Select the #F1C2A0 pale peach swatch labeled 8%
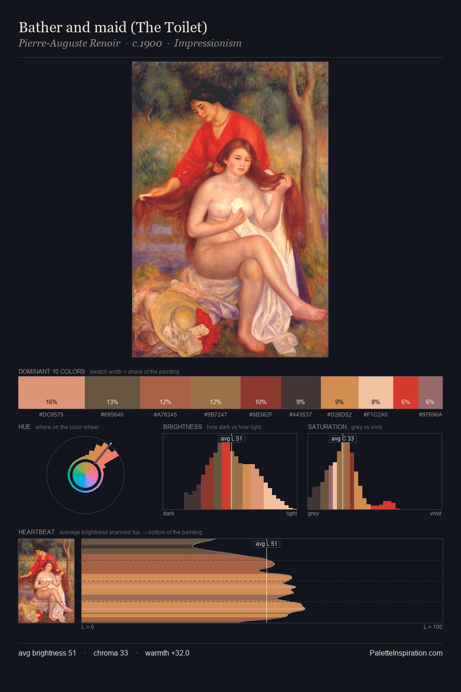 point(376,393)
